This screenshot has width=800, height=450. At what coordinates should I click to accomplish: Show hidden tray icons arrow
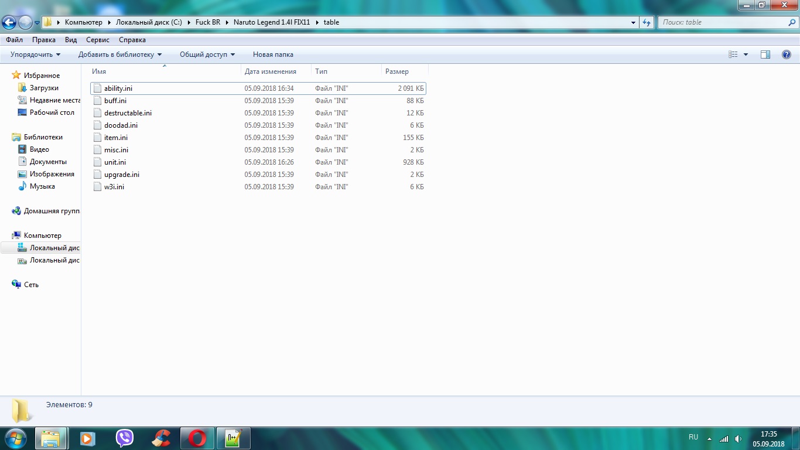[x=709, y=439]
